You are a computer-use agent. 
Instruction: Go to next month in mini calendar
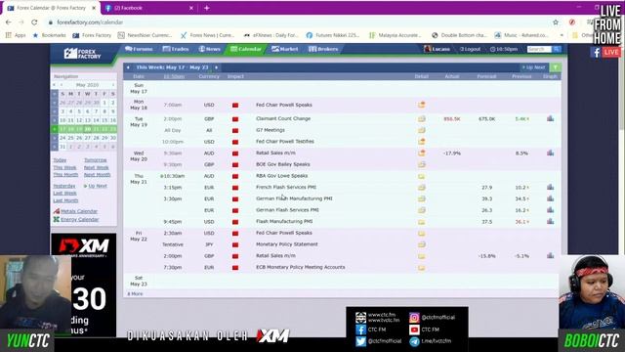[x=113, y=85]
